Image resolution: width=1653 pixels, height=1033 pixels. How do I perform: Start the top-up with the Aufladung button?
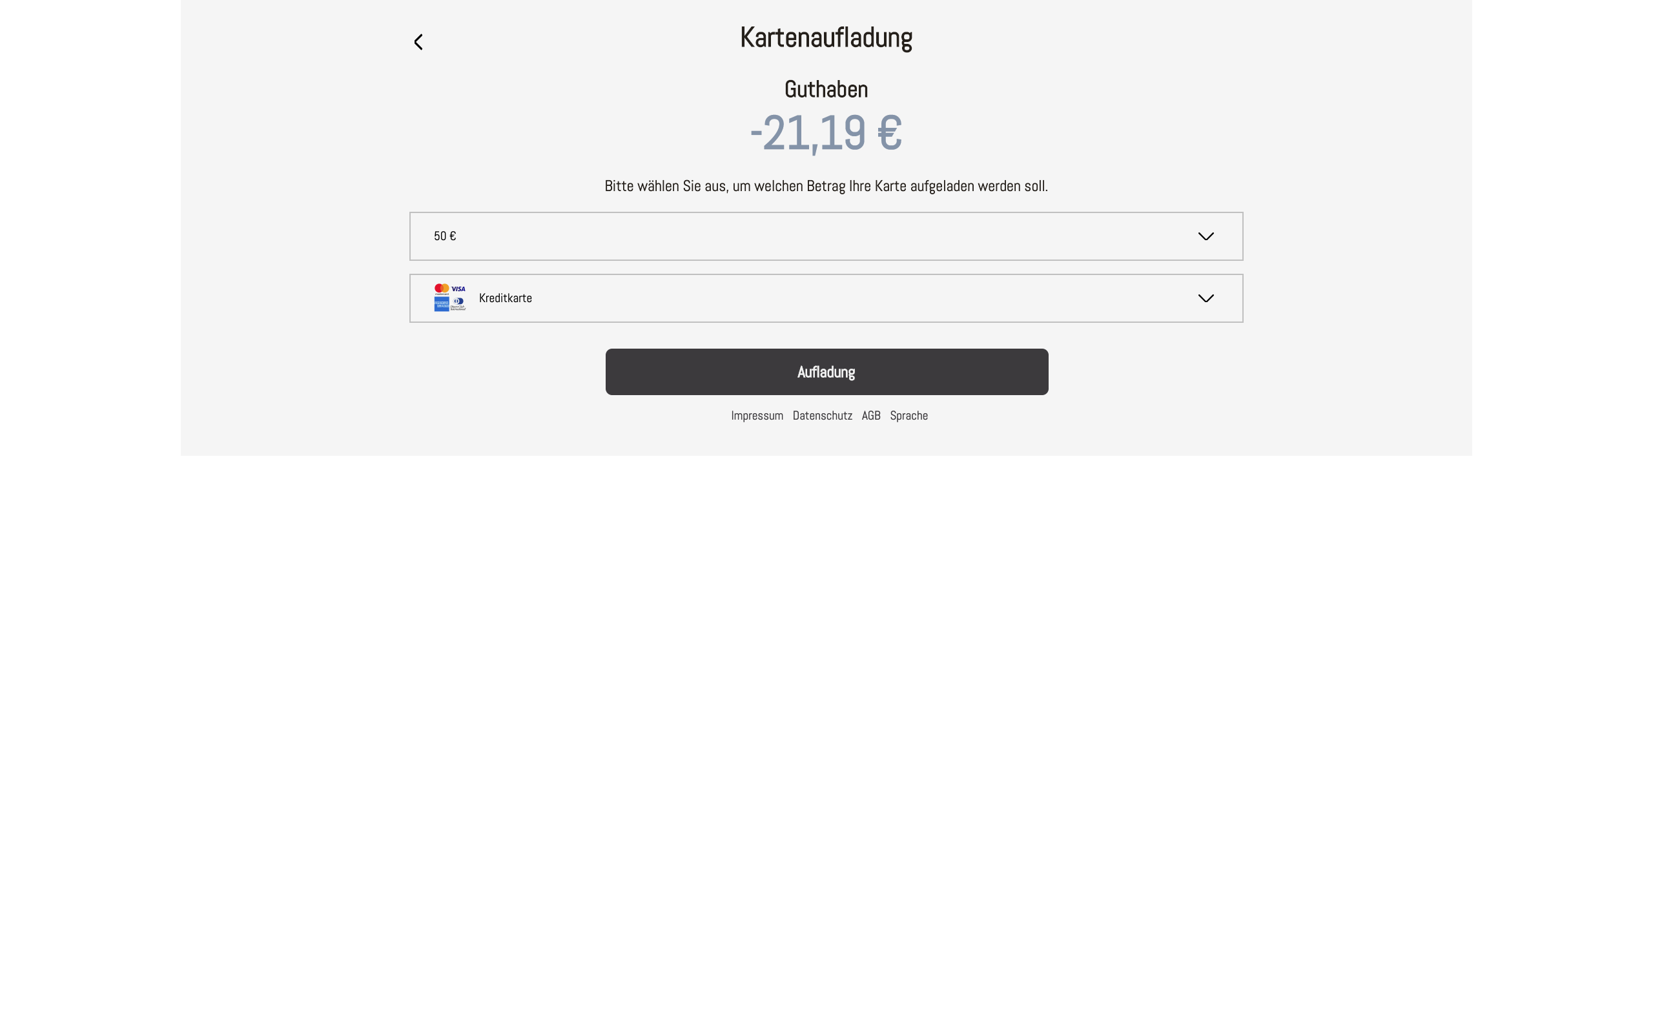point(826,372)
